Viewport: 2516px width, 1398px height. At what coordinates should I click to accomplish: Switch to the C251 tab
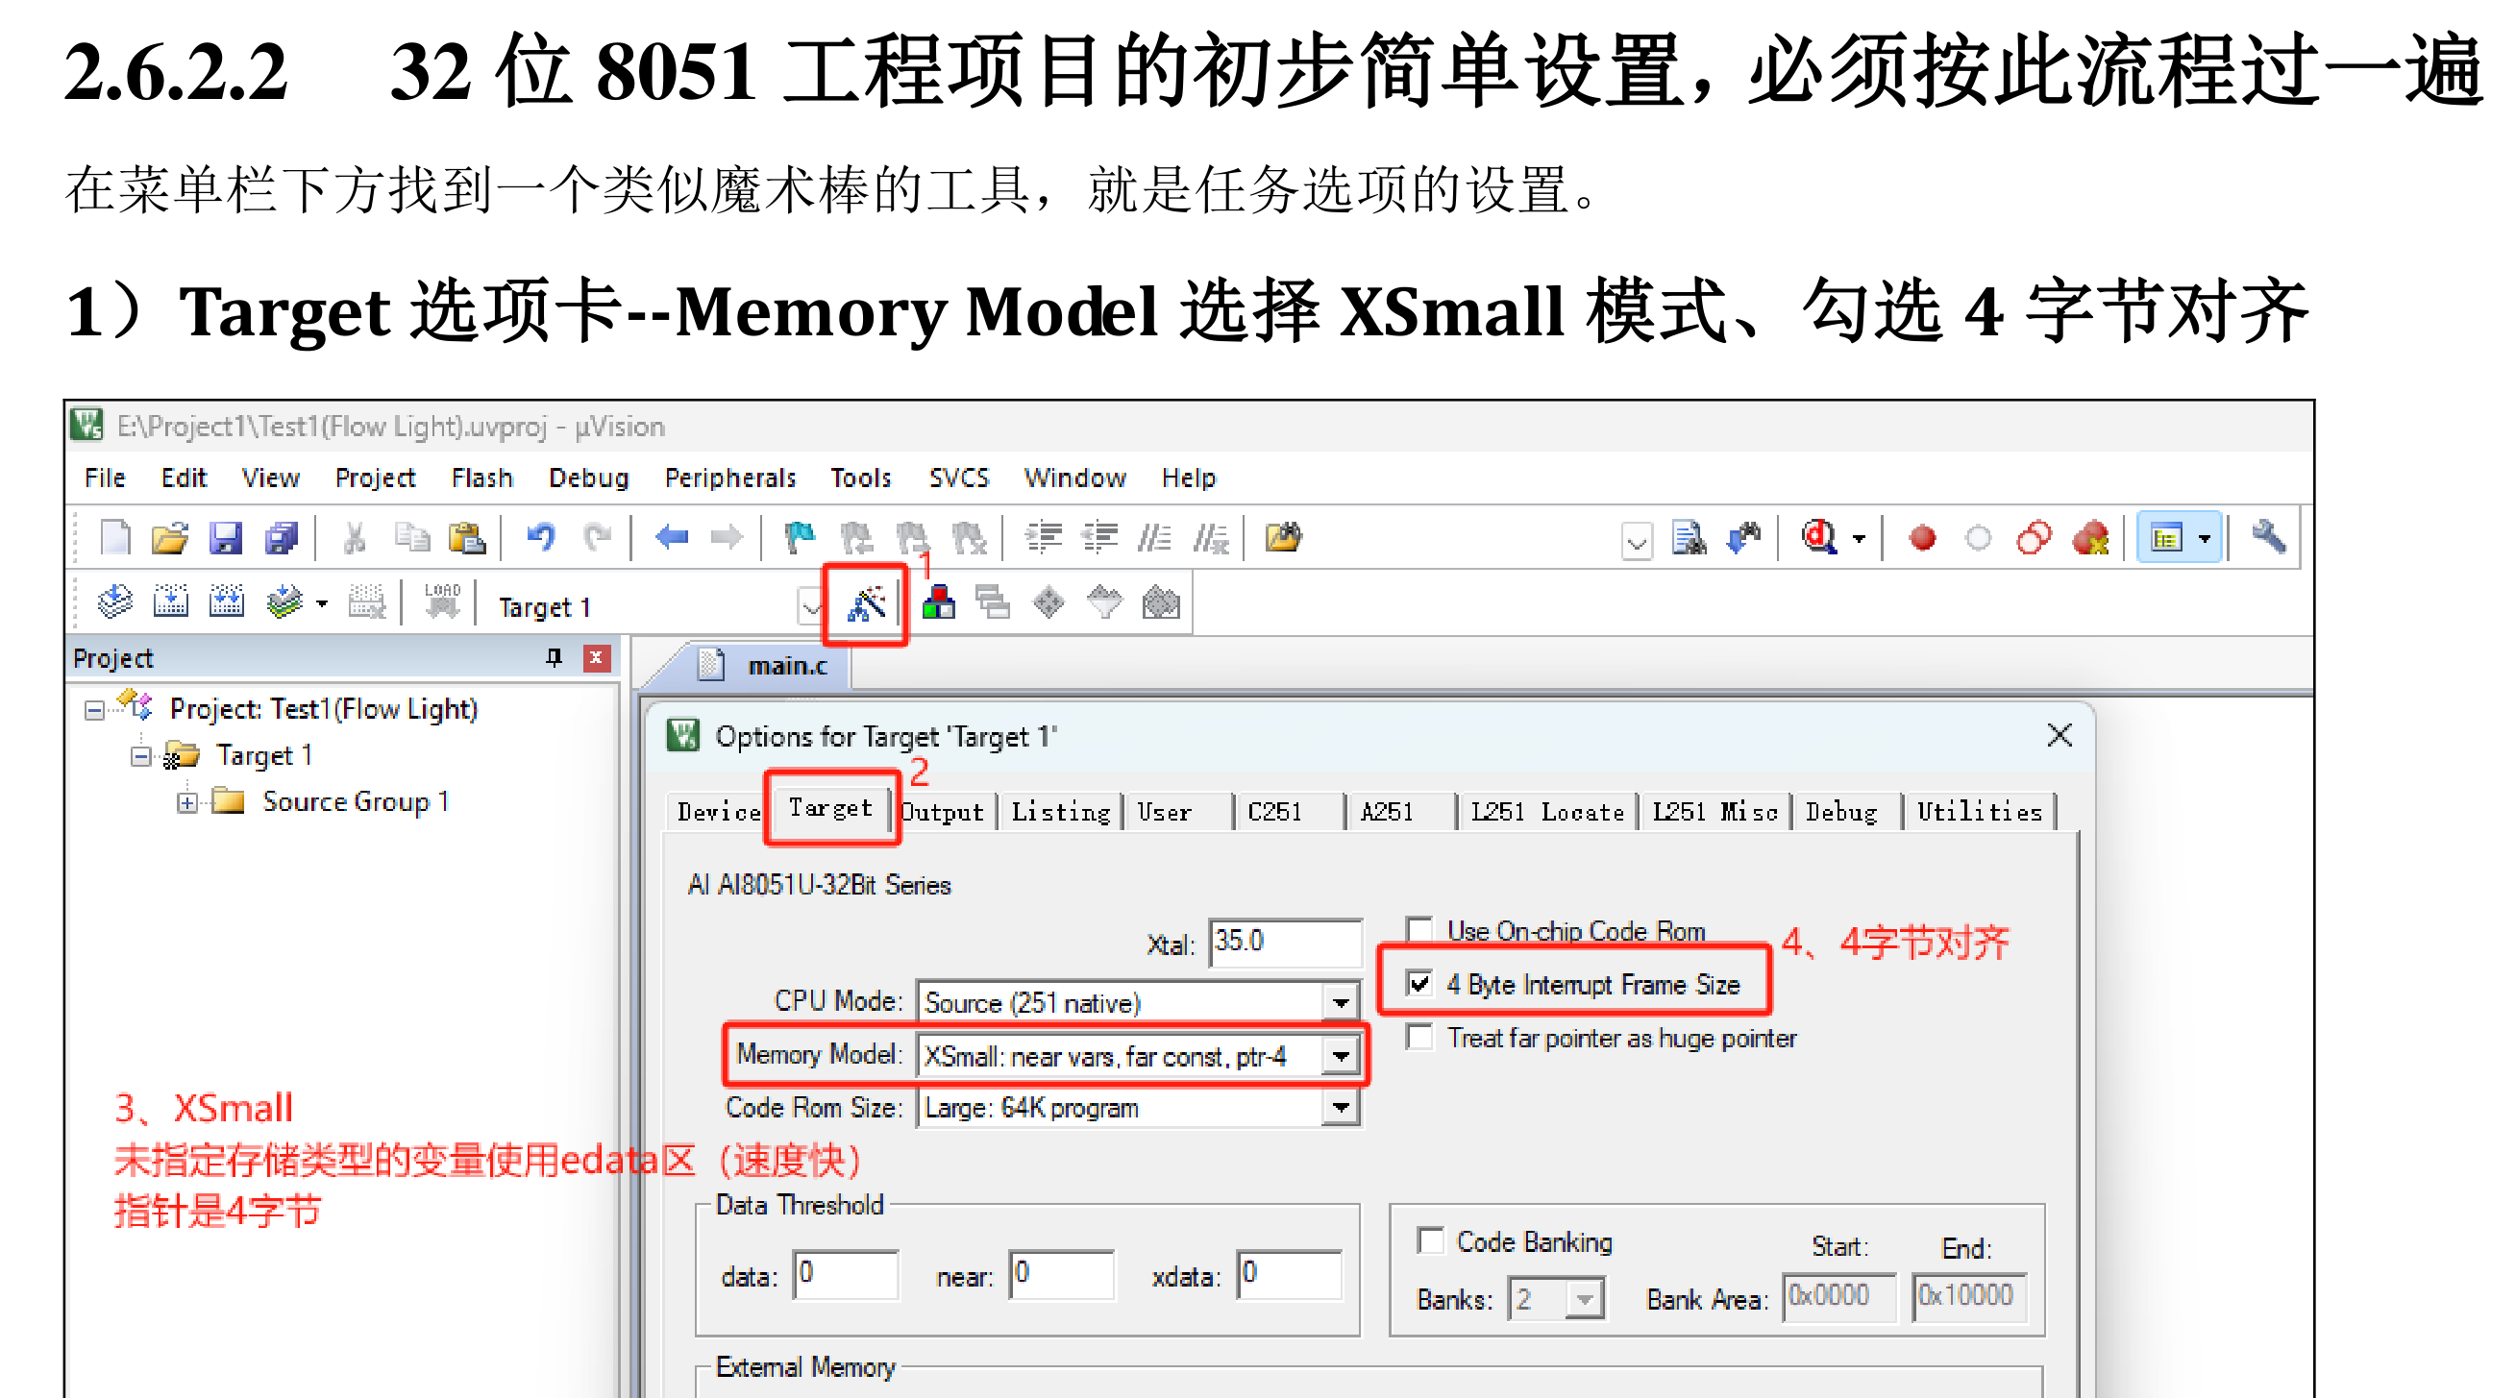click(x=1274, y=811)
